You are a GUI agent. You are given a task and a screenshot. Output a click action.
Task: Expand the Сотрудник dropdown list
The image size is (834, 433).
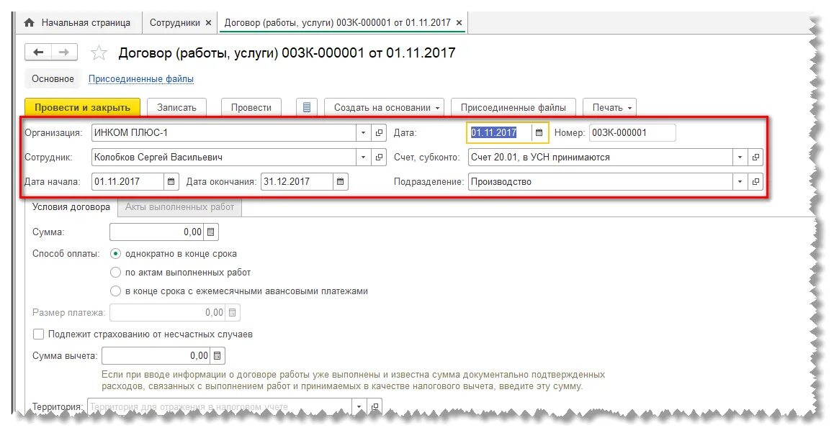[363, 158]
